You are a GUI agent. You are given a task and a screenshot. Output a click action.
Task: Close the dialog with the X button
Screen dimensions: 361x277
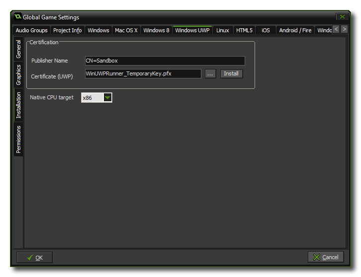tap(342, 17)
